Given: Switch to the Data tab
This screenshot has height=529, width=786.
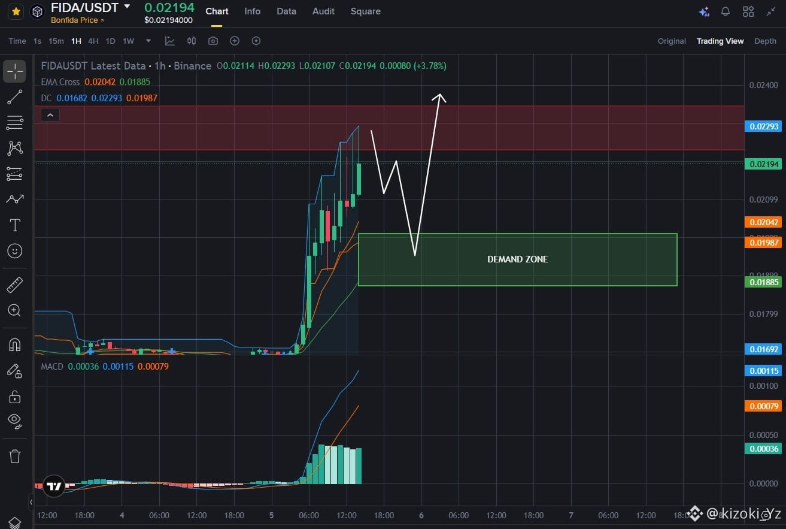Looking at the screenshot, I should (286, 11).
